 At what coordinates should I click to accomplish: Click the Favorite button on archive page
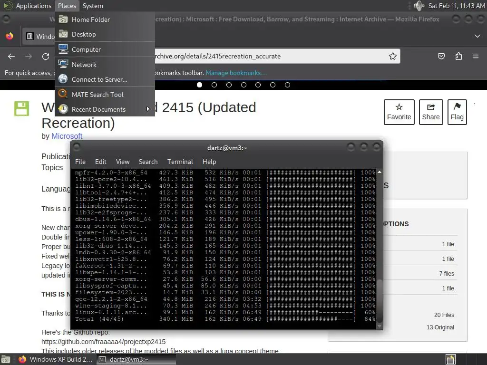pos(399,112)
